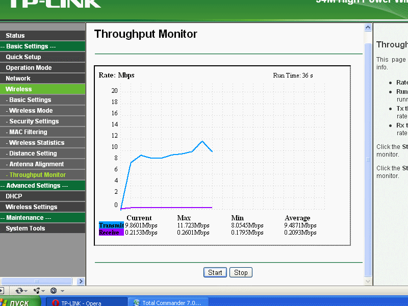Click the Maintenance section header

(x=42, y=218)
